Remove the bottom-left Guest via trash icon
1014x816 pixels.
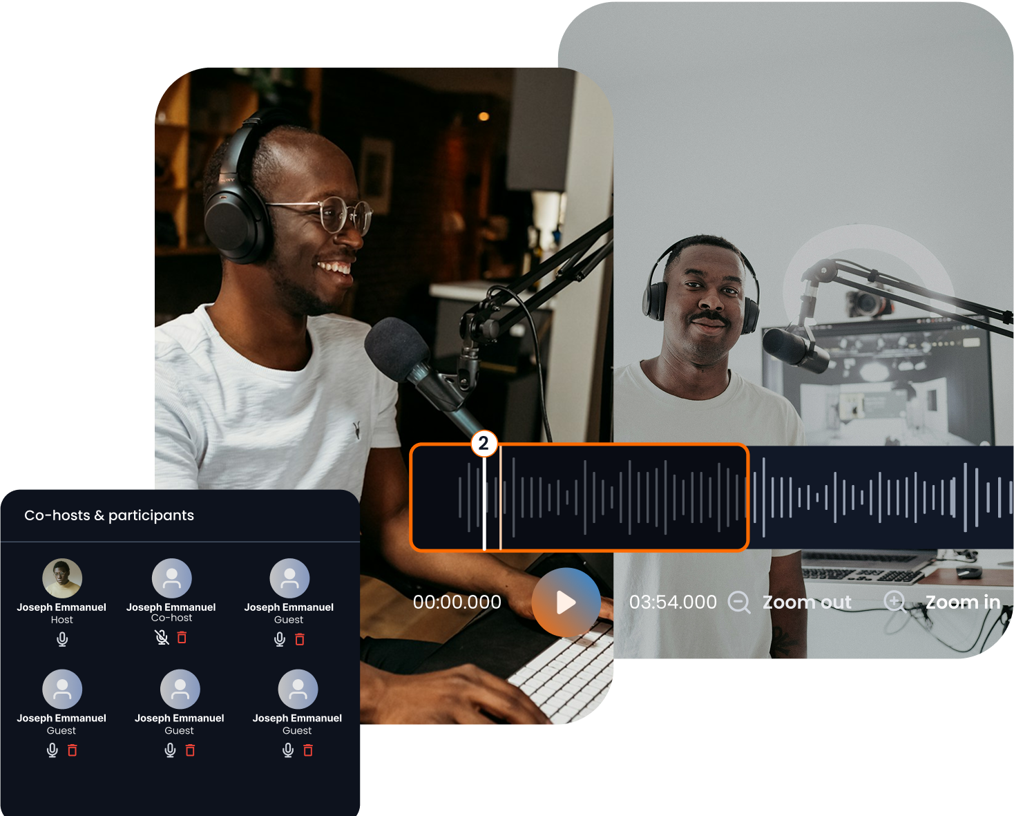(73, 750)
